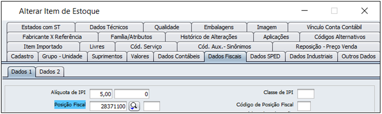Go to the Grupo - Unidade tab
The height and width of the screenshot is (114, 382).
click(62, 56)
